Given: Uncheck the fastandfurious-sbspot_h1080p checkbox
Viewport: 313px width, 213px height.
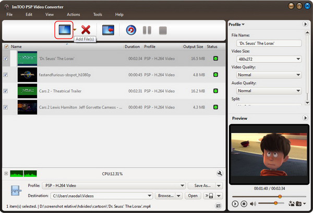Looking at the screenshot, I should 6,75.
